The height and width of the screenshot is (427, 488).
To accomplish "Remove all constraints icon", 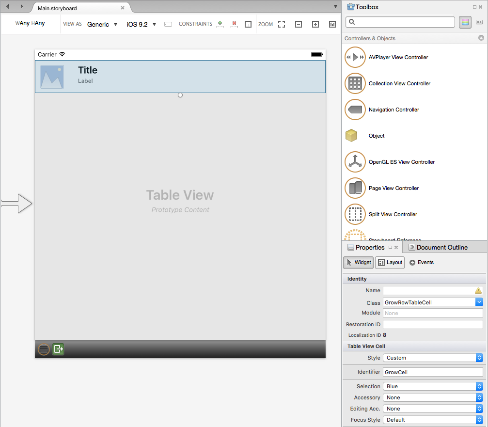I will point(234,24).
